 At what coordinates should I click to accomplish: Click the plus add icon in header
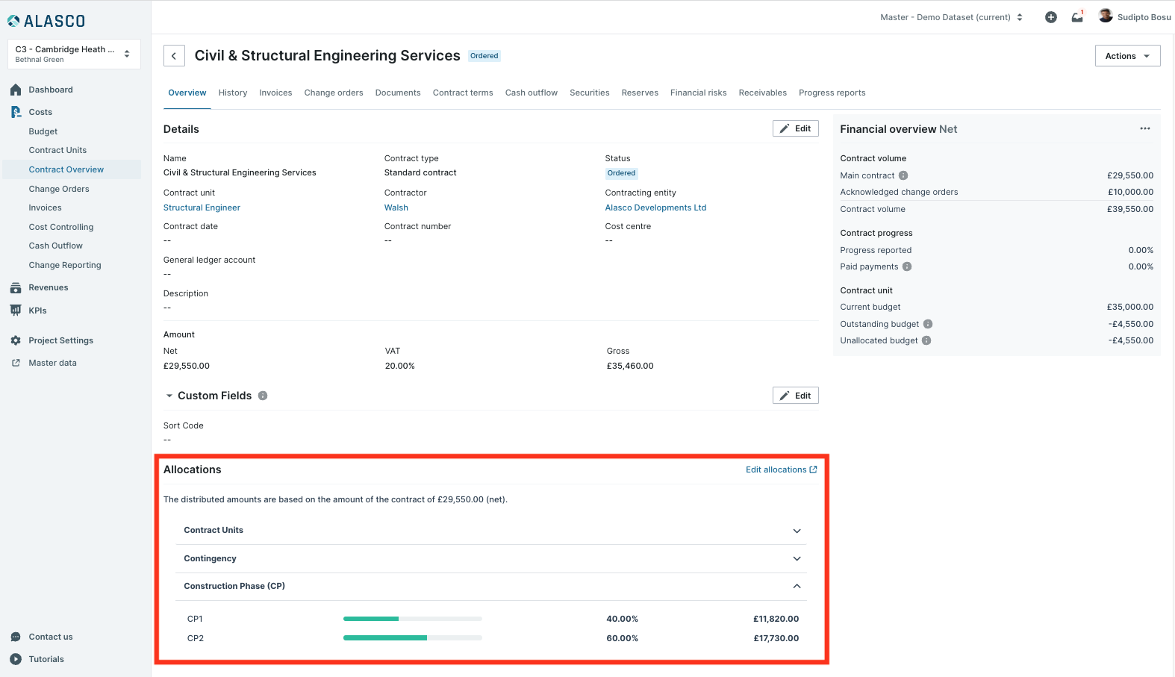point(1050,17)
